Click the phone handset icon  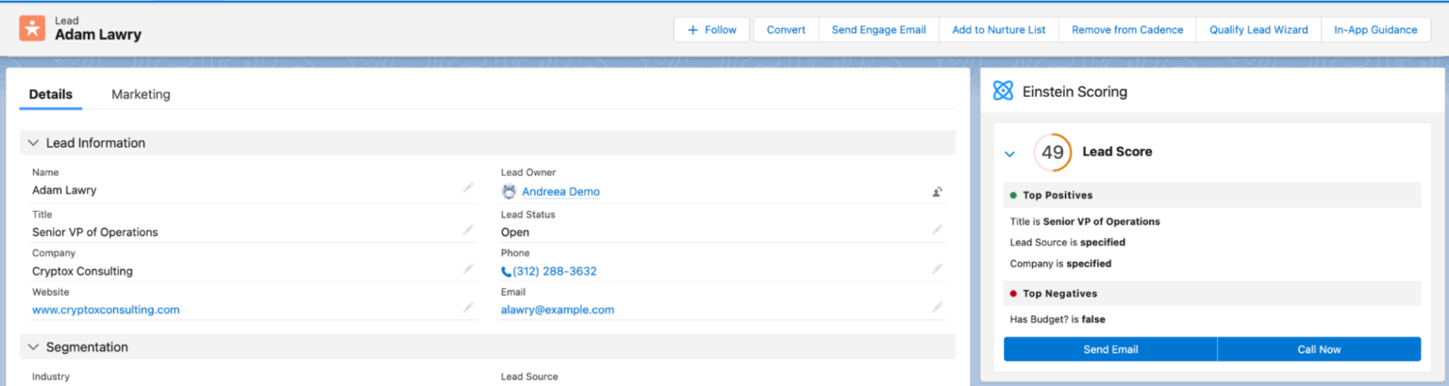click(507, 271)
